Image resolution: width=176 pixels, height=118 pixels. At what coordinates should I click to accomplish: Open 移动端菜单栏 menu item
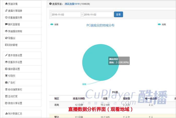click(22, 90)
